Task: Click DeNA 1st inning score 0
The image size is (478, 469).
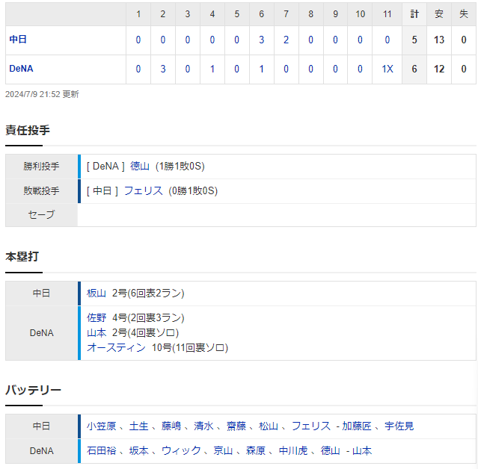Action: [x=138, y=69]
